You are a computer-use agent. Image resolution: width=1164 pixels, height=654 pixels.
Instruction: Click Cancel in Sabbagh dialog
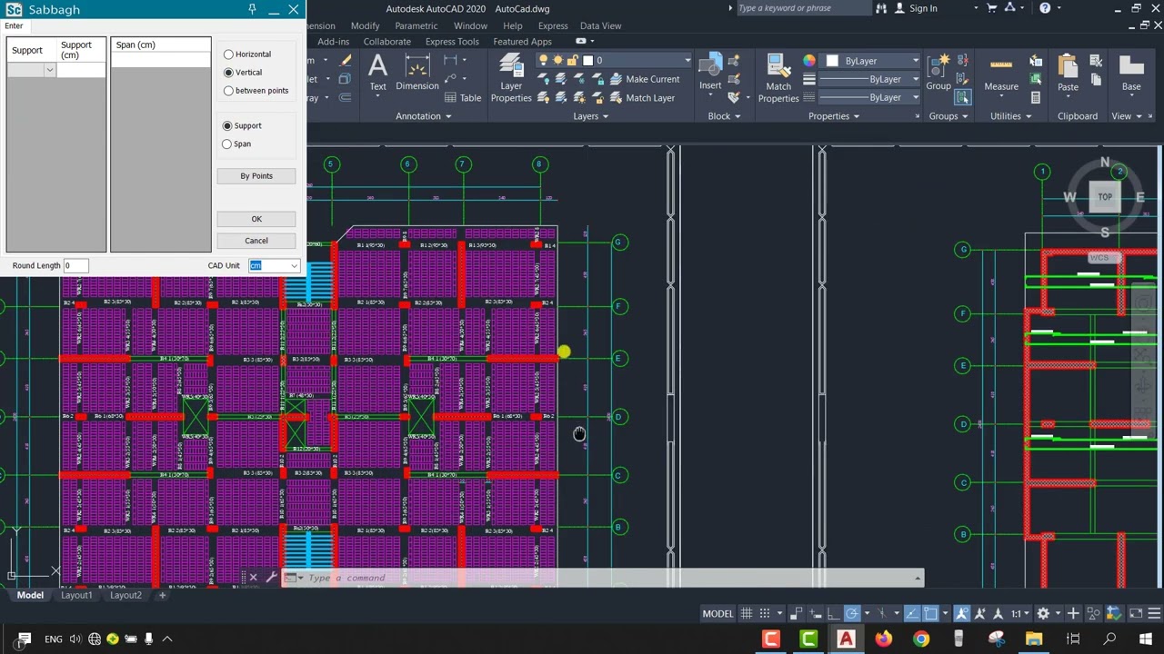click(x=256, y=241)
